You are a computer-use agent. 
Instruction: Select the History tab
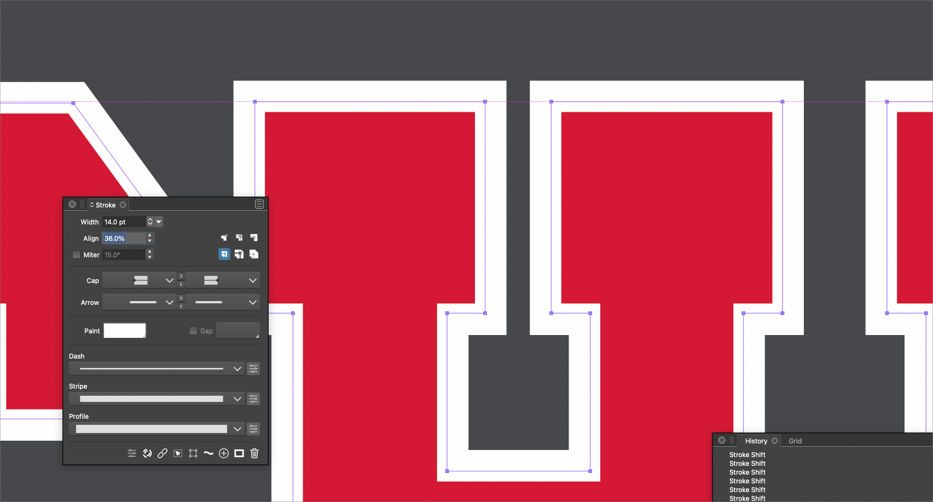756,441
